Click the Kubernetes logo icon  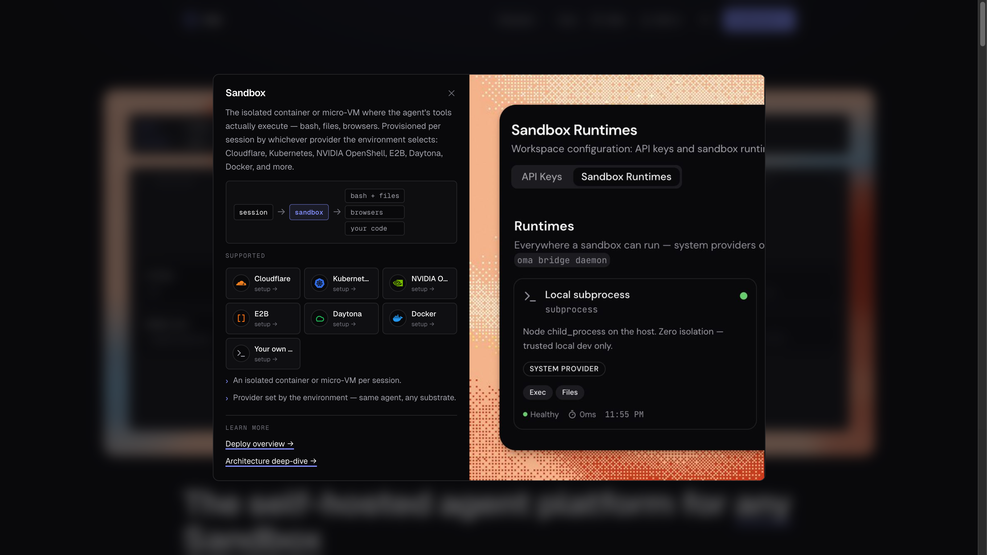point(320,283)
